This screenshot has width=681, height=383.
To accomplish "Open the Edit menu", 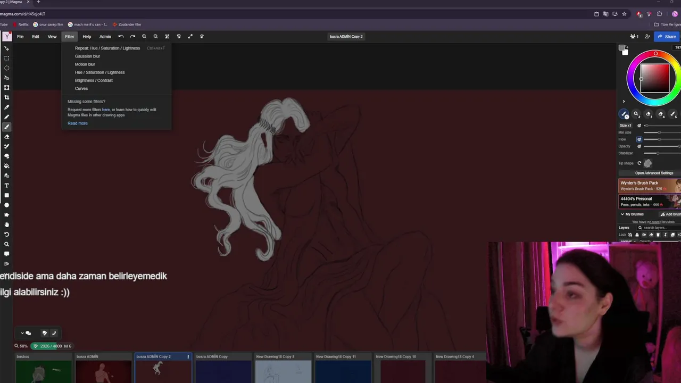I will pyautogui.click(x=36, y=37).
